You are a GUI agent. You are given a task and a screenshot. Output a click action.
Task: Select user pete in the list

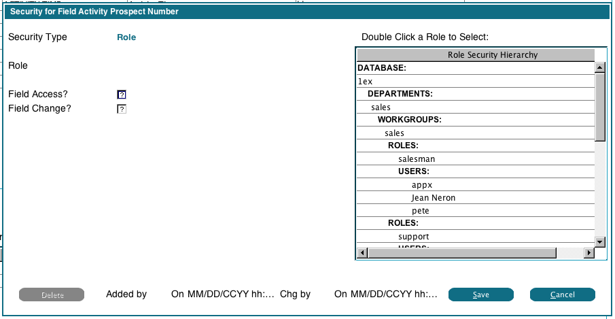(420, 211)
